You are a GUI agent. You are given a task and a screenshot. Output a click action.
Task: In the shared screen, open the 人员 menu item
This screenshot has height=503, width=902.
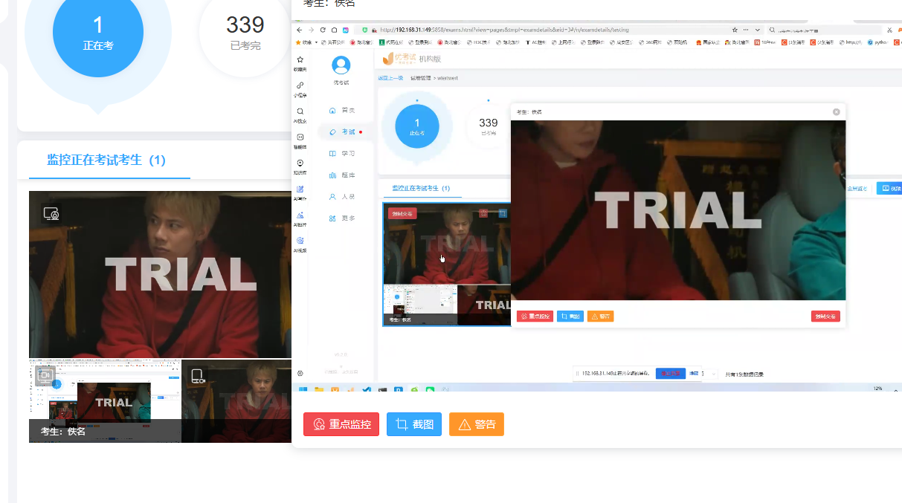click(342, 197)
